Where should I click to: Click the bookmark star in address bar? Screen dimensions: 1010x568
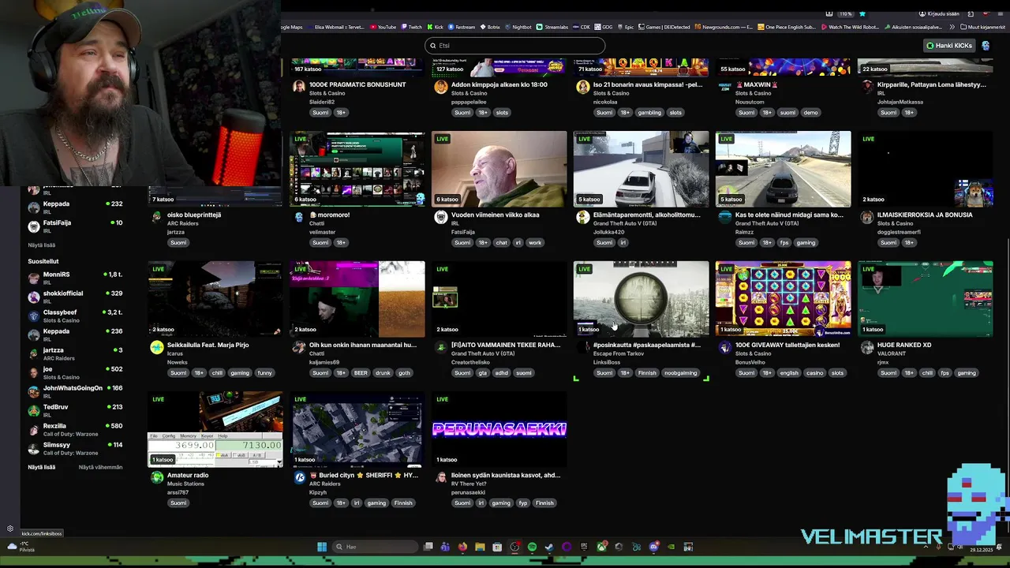862,13
